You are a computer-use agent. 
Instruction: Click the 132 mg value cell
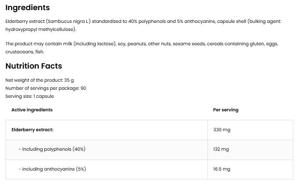[221, 149]
